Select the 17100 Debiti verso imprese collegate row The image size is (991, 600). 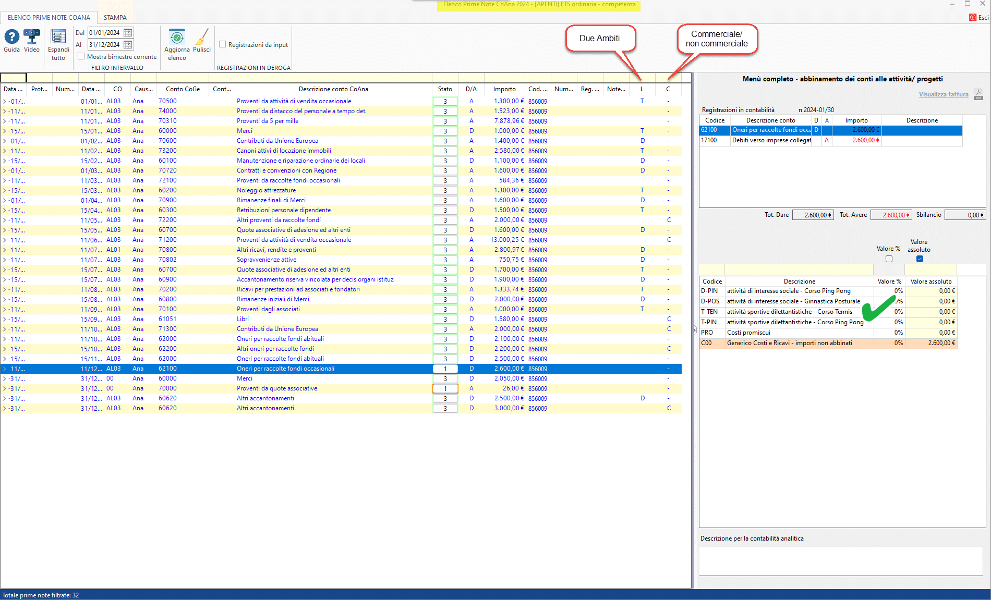click(830, 140)
